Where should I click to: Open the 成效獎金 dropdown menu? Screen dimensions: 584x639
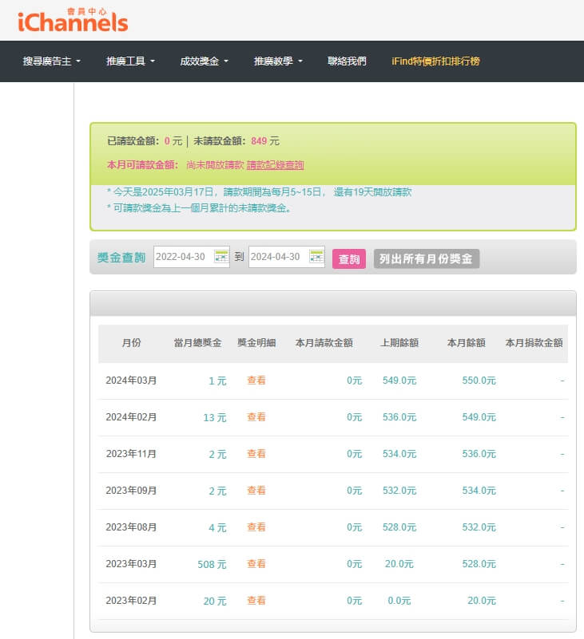pyautogui.click(x=205, y=61)
